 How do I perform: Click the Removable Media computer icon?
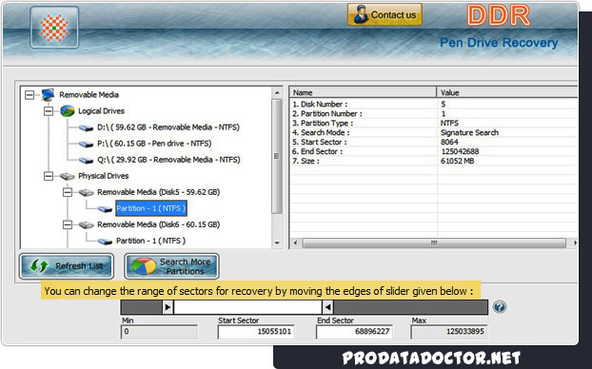click(x=48, y=94)
